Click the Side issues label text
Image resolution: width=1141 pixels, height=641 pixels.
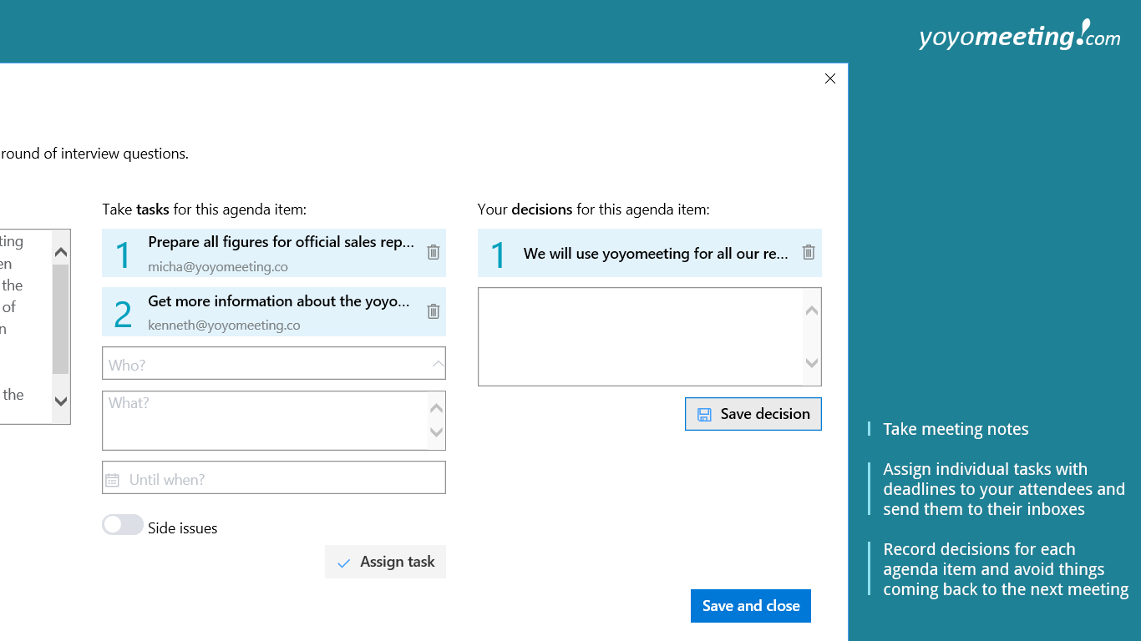click(x=183, y=528)
